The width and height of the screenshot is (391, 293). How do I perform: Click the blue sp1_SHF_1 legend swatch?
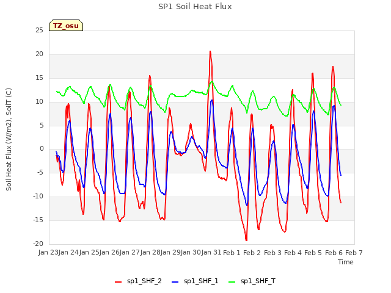click(x=175, y=282)
